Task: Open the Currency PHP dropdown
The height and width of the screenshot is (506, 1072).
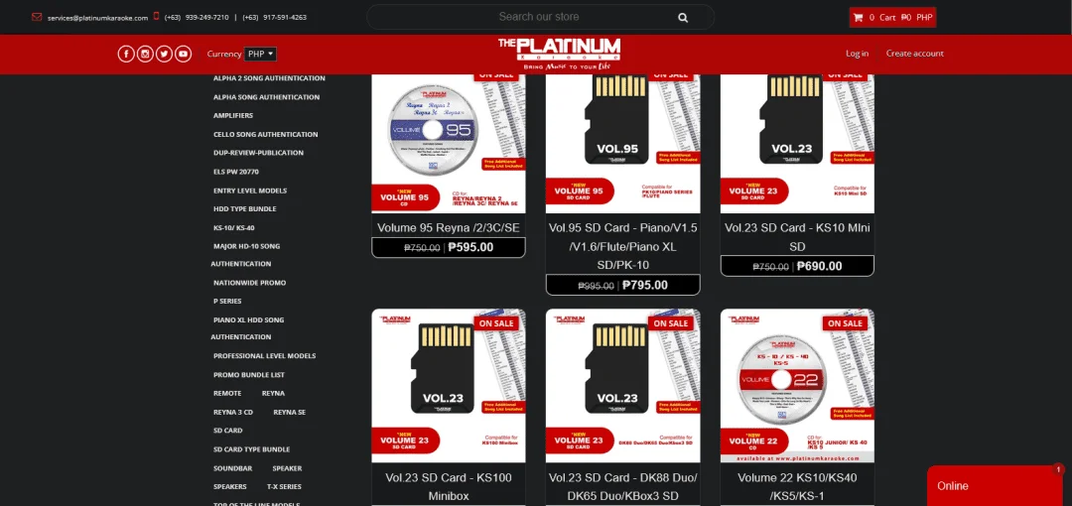Action: (x=260, y=54)
